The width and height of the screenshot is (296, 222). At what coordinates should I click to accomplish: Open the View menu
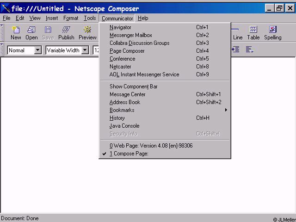[35, 18]
